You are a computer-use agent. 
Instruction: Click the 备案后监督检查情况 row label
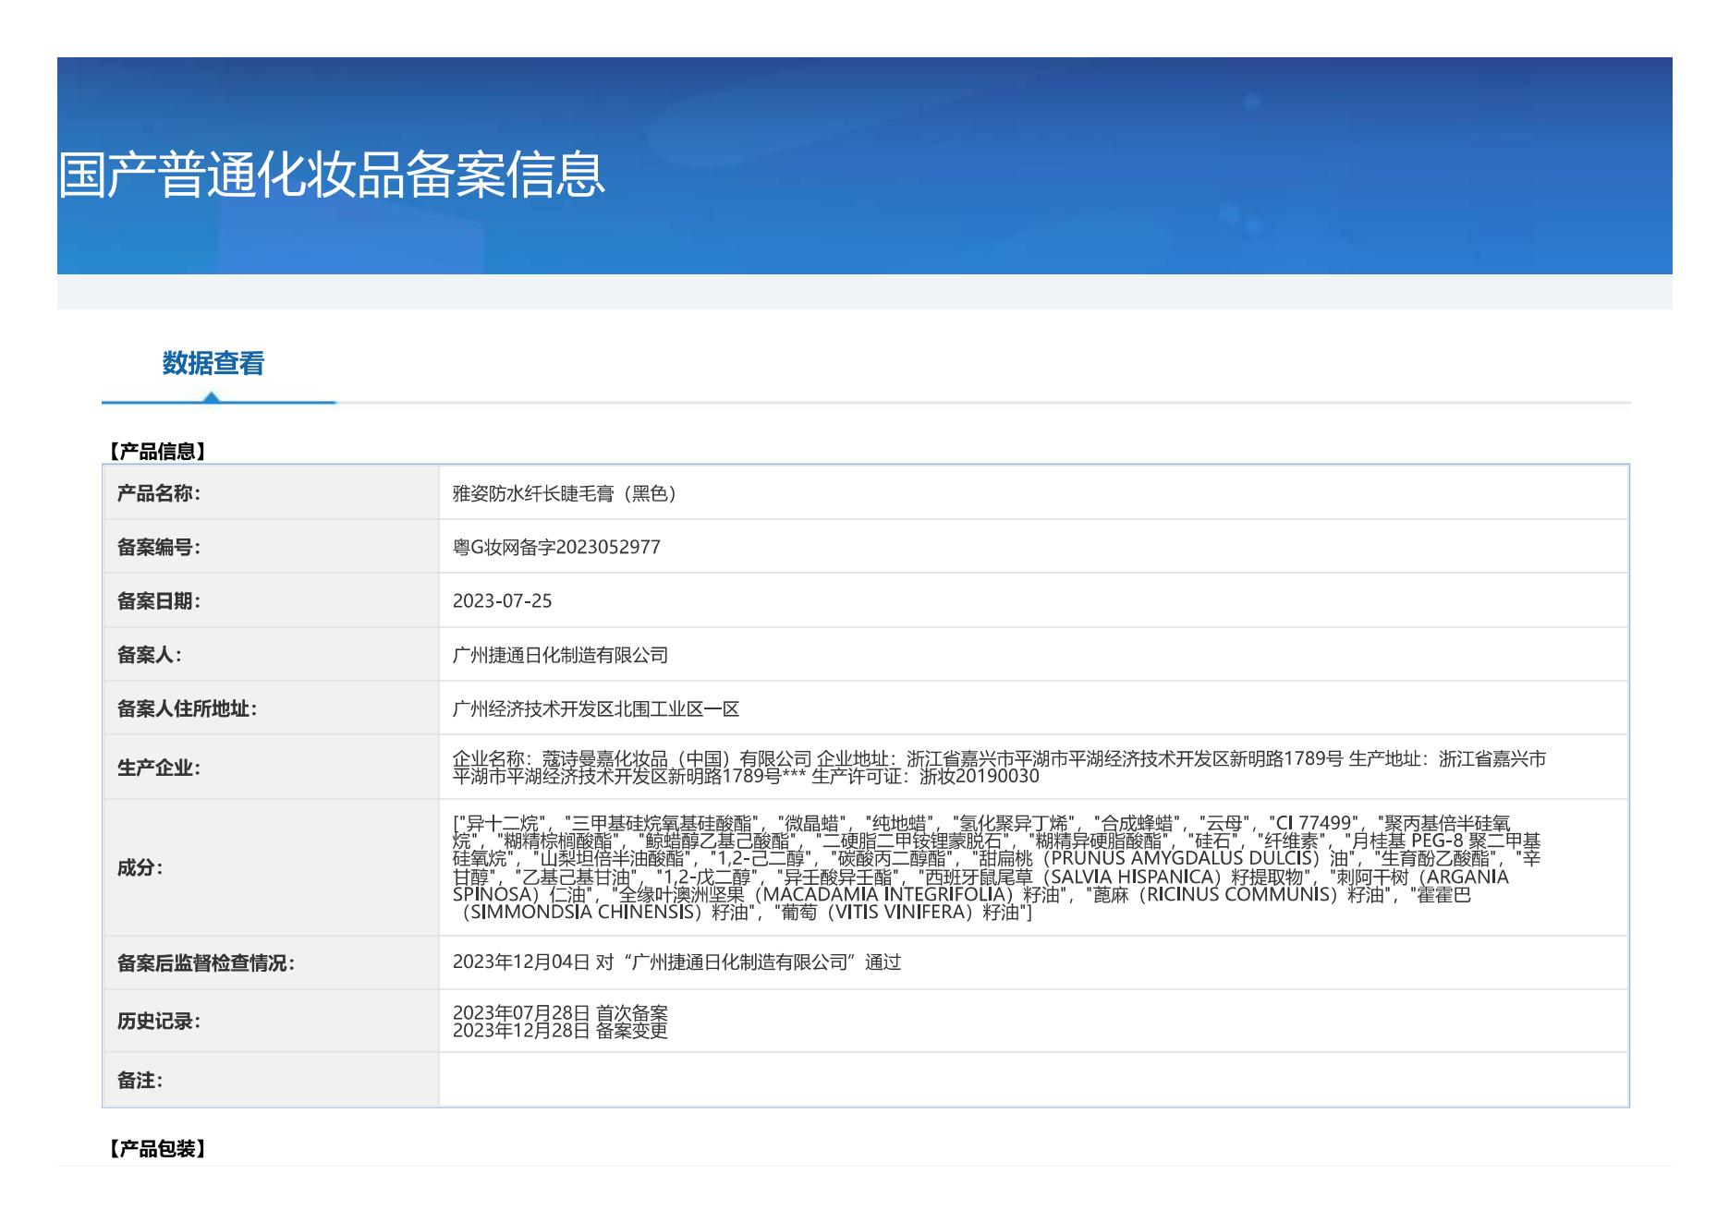pyautogui.click(x=205, y=962)
